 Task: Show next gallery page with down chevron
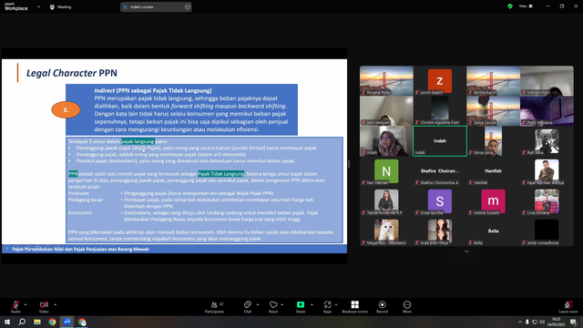(x=466, y=251)
